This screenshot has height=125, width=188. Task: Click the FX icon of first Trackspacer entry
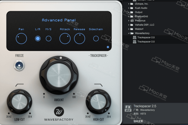tap(135, 37)
